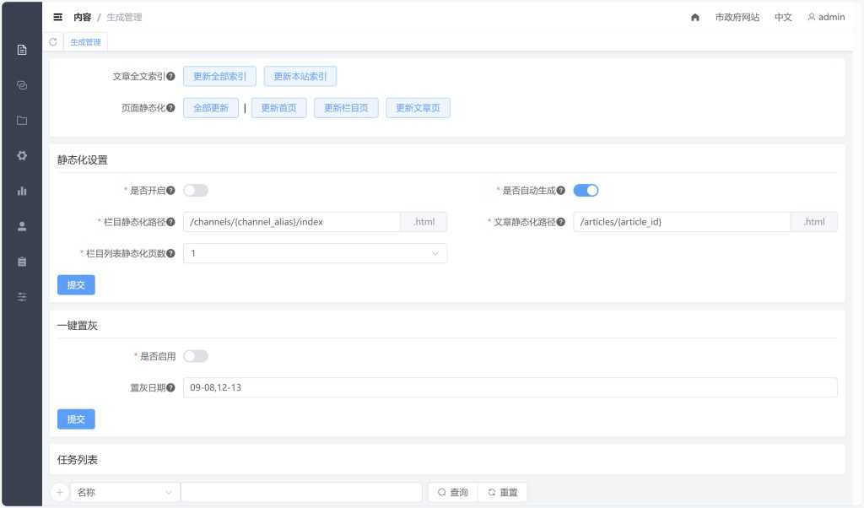Show help icon beside 栏目列表静态化页数

(x=170, y=253)
